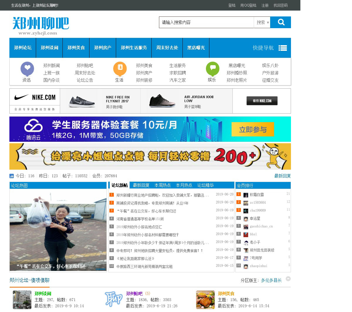Screen dimensions: 352x312
Task: Click 用QQ登陆 link
Action: (x=248, y=5)
